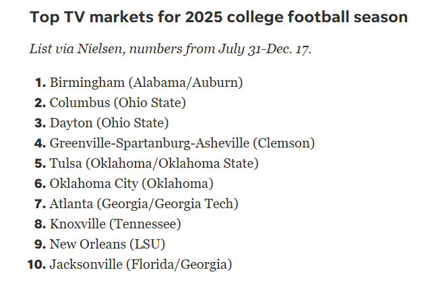Screen dimensions: 428x289
Task: Click the heading Top TV markets for 2025
Action: click(x=218, y=18)
